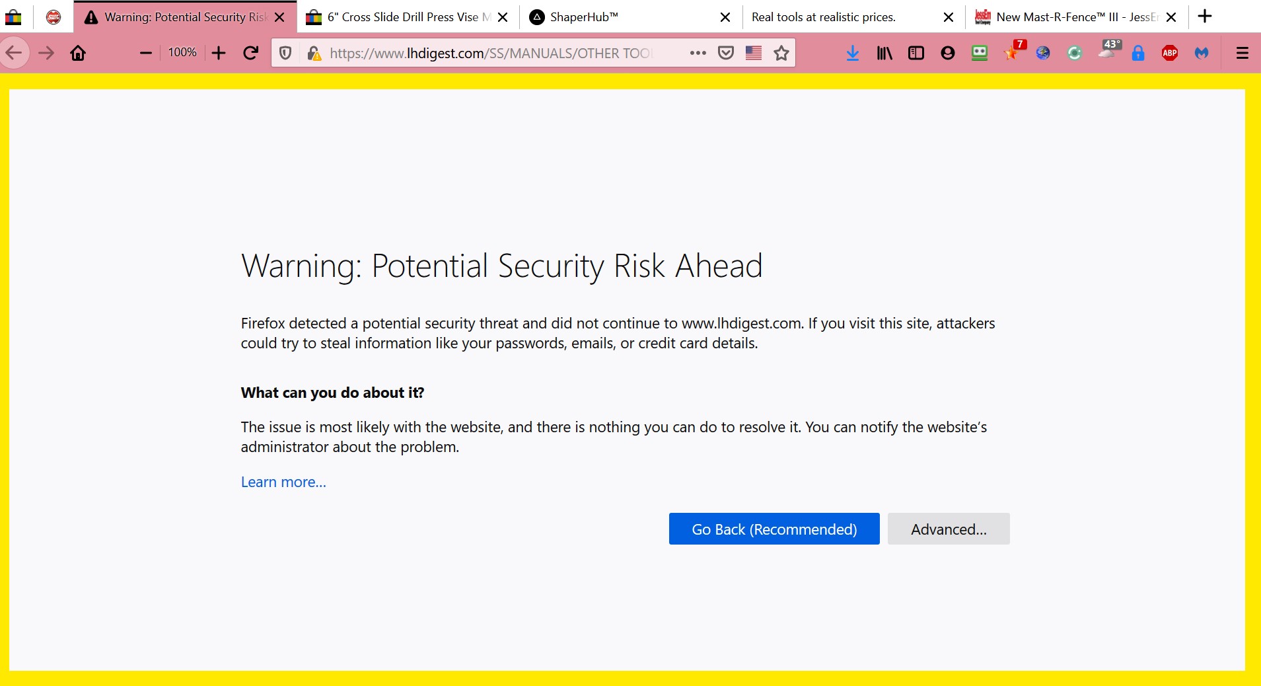
Task: Close the New Mast-R-Fence tab
Action: [1171, 17]
